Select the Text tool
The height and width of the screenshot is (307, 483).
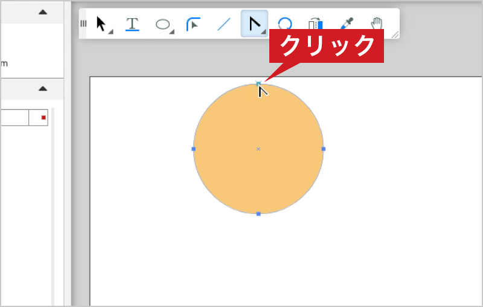pos(132,24)
